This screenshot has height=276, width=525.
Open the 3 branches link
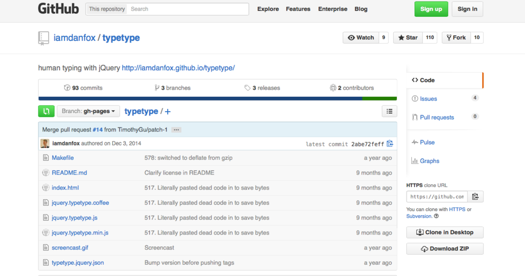172,88
